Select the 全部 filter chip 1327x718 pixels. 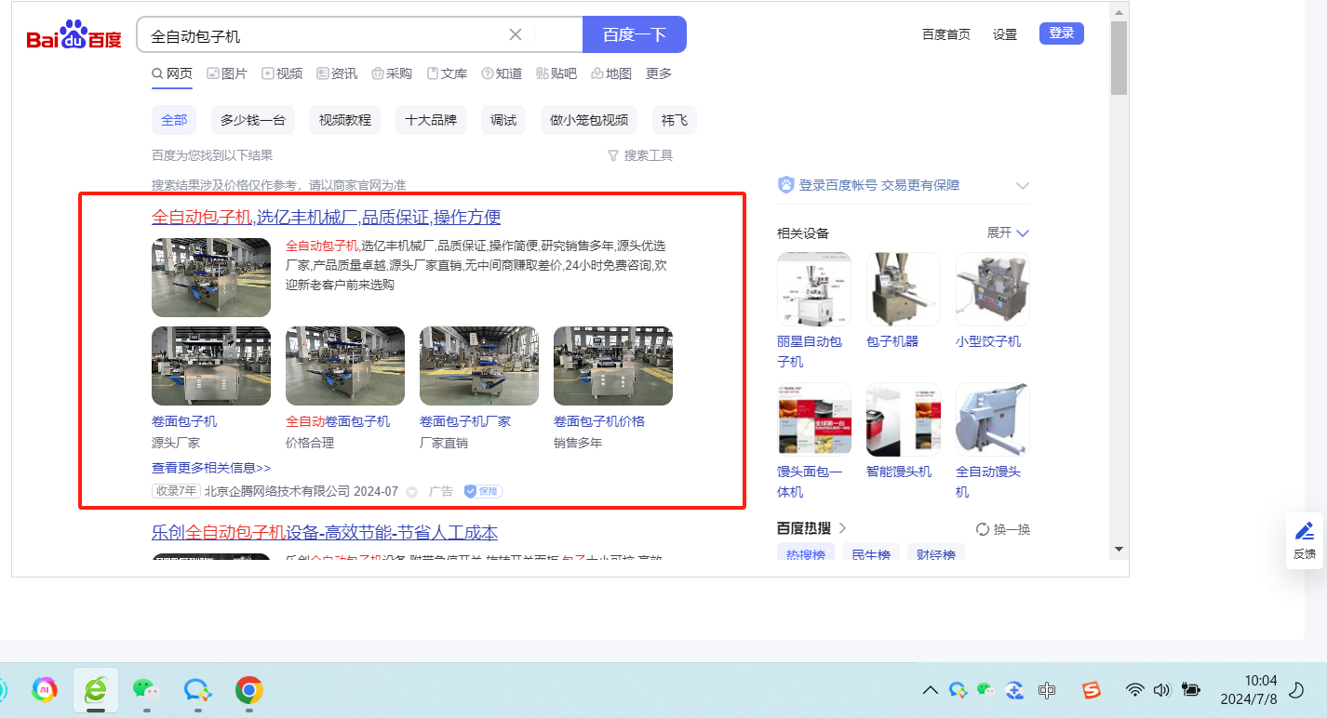(x=174, y=120)
